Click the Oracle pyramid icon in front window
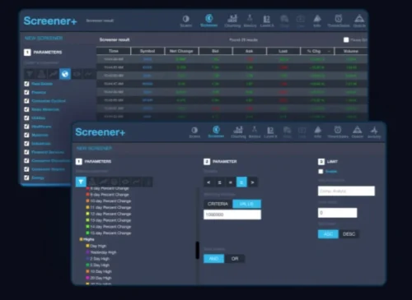 [357, 132]
